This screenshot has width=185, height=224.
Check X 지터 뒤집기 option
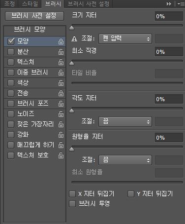pos(72,194)
